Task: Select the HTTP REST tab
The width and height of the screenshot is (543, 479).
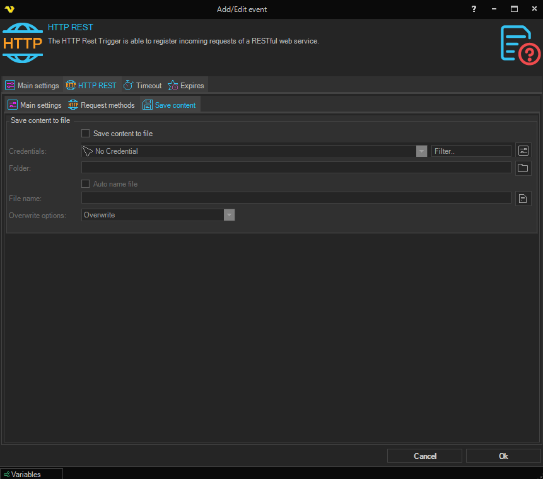Action: [x=91, y=86]
